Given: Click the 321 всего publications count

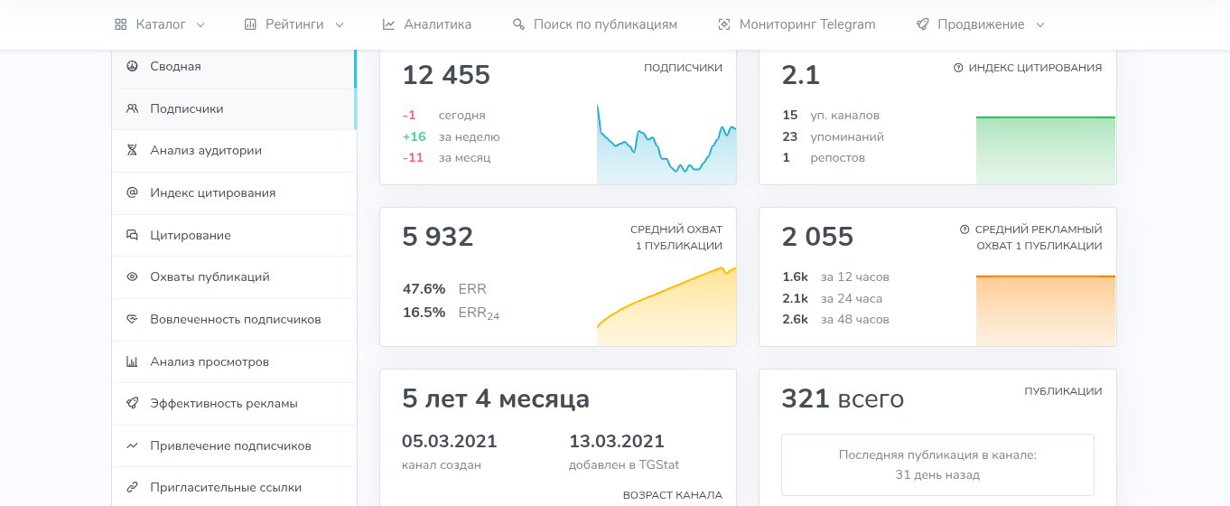Looking at the screenshot, I should pos(843,398).
